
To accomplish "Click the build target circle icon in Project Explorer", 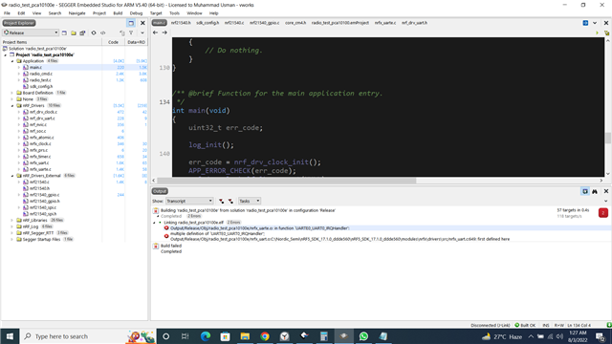I will pyautogui.click(x=94, y=33).
